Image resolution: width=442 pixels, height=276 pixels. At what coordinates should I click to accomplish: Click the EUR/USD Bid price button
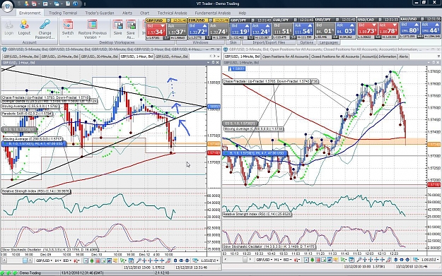tap(198, 30)
